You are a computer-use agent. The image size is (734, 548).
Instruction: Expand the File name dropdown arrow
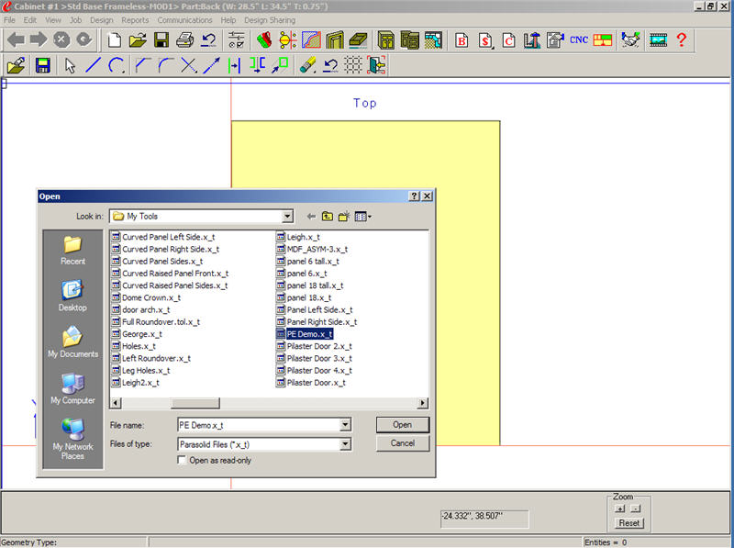pyautogui.click(x=345, y=425)
